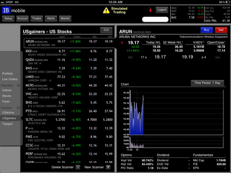Click the P/E value 820.88
Viewport: 231px width, 173px height.
[221, 164]
